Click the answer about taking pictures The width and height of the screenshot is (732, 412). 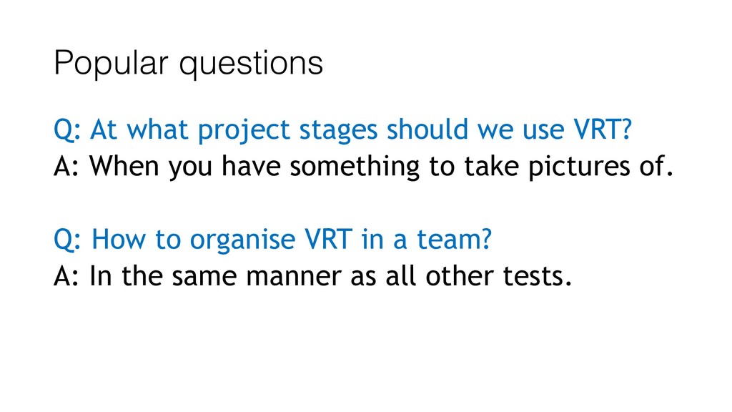coord(364,166)
